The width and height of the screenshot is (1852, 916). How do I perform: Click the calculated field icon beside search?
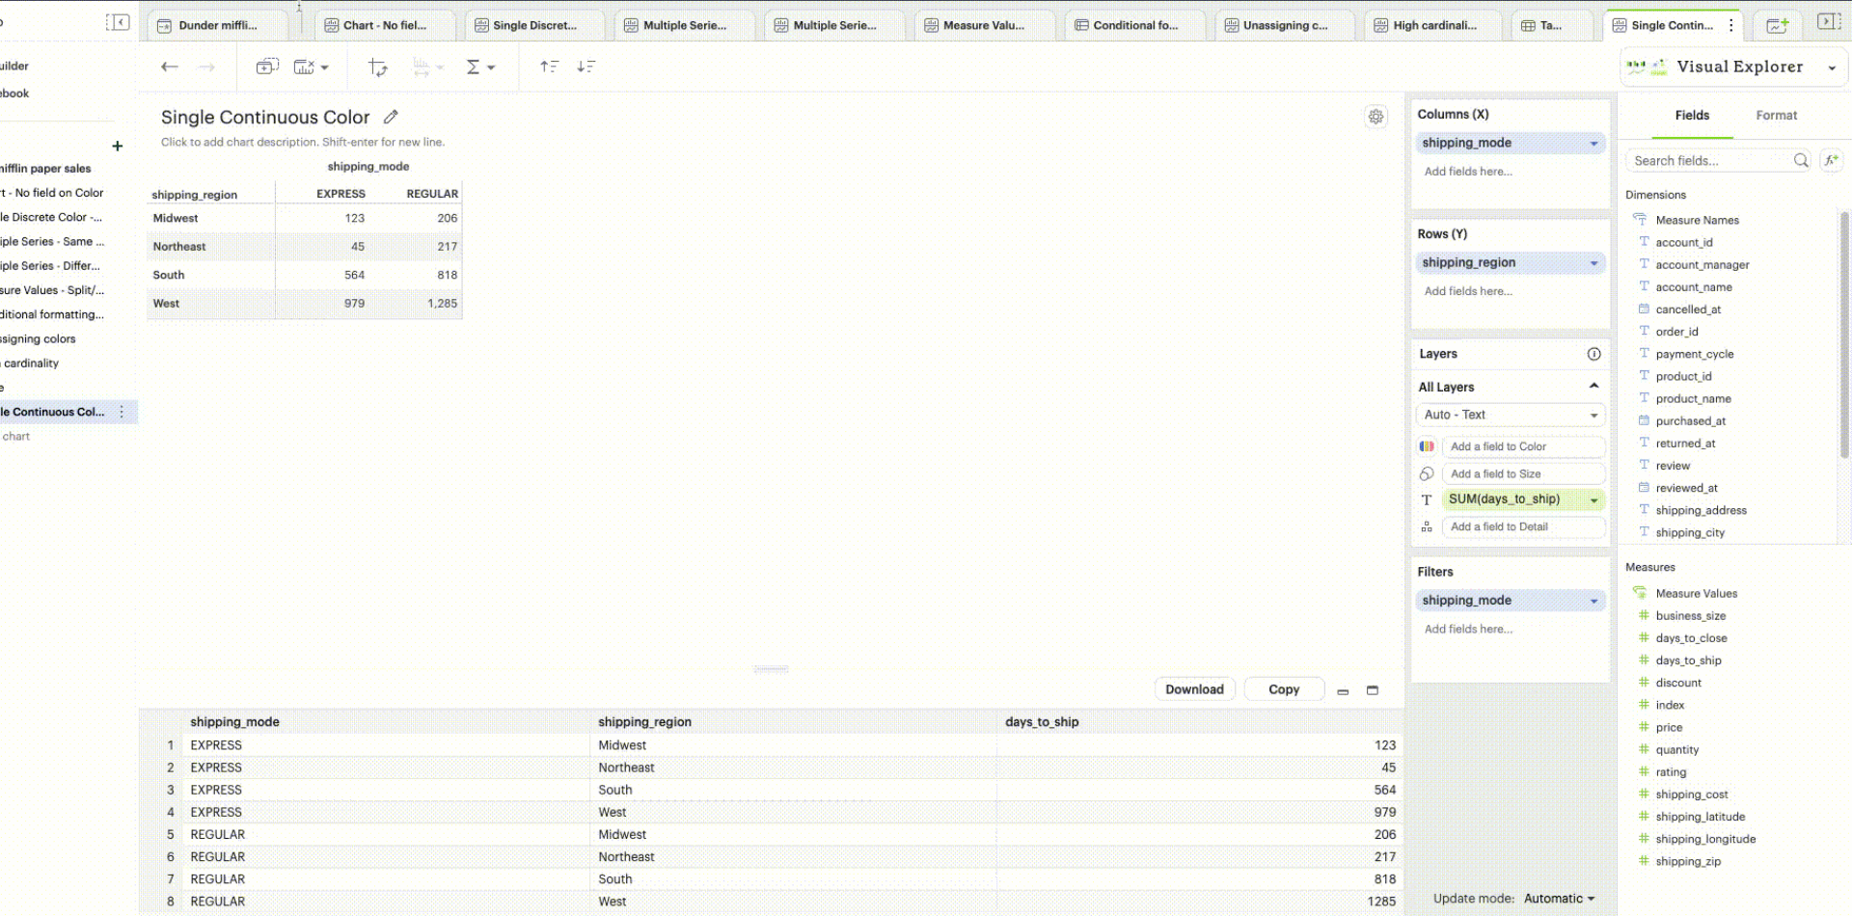1831,160
